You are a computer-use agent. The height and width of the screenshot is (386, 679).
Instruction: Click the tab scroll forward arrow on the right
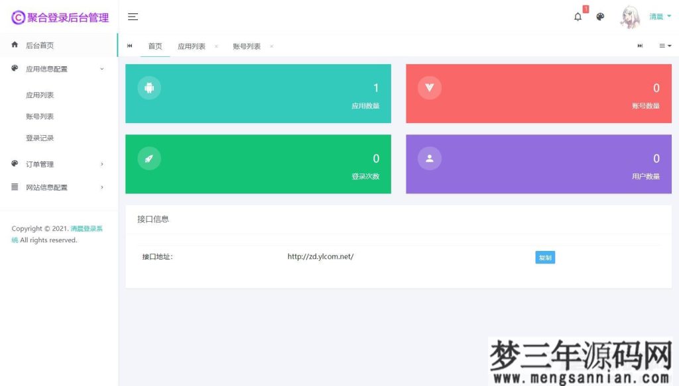point(639,46)
